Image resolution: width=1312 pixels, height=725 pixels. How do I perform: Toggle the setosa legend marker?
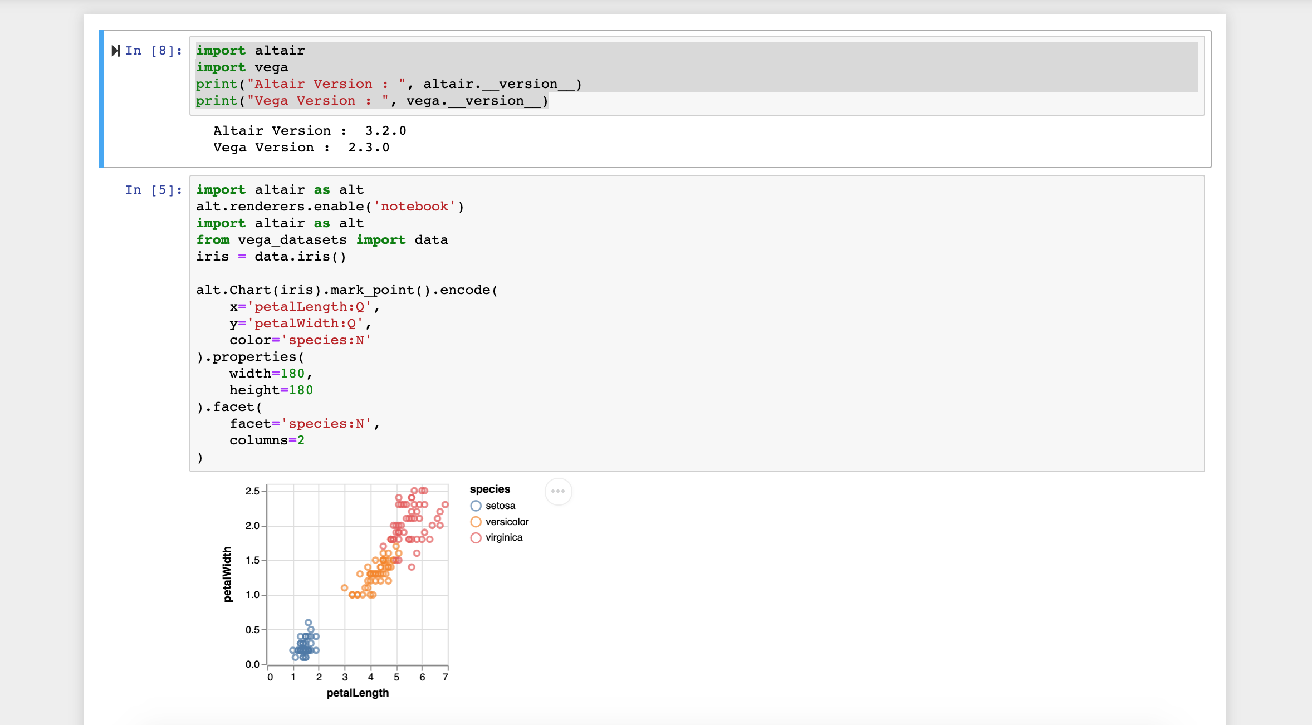475,506
